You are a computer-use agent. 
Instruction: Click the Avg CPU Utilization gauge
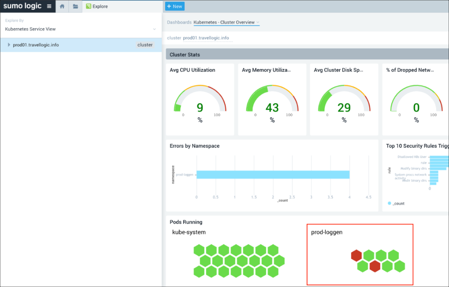click(x=200, y=101)
